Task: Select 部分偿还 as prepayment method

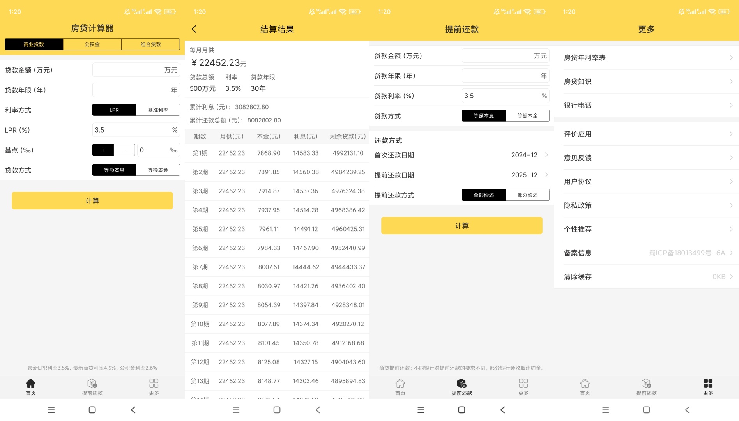Action: point(527,195)
